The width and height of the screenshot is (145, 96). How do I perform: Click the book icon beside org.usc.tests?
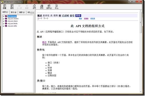[6, 23]
